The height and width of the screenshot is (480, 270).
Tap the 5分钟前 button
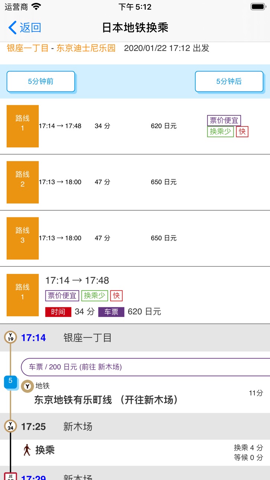pyautogui.click(x=41, y=81)
